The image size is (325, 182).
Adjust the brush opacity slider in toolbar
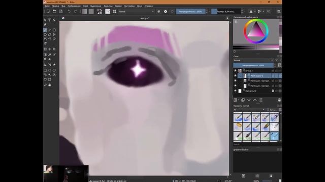click(191, 11)
